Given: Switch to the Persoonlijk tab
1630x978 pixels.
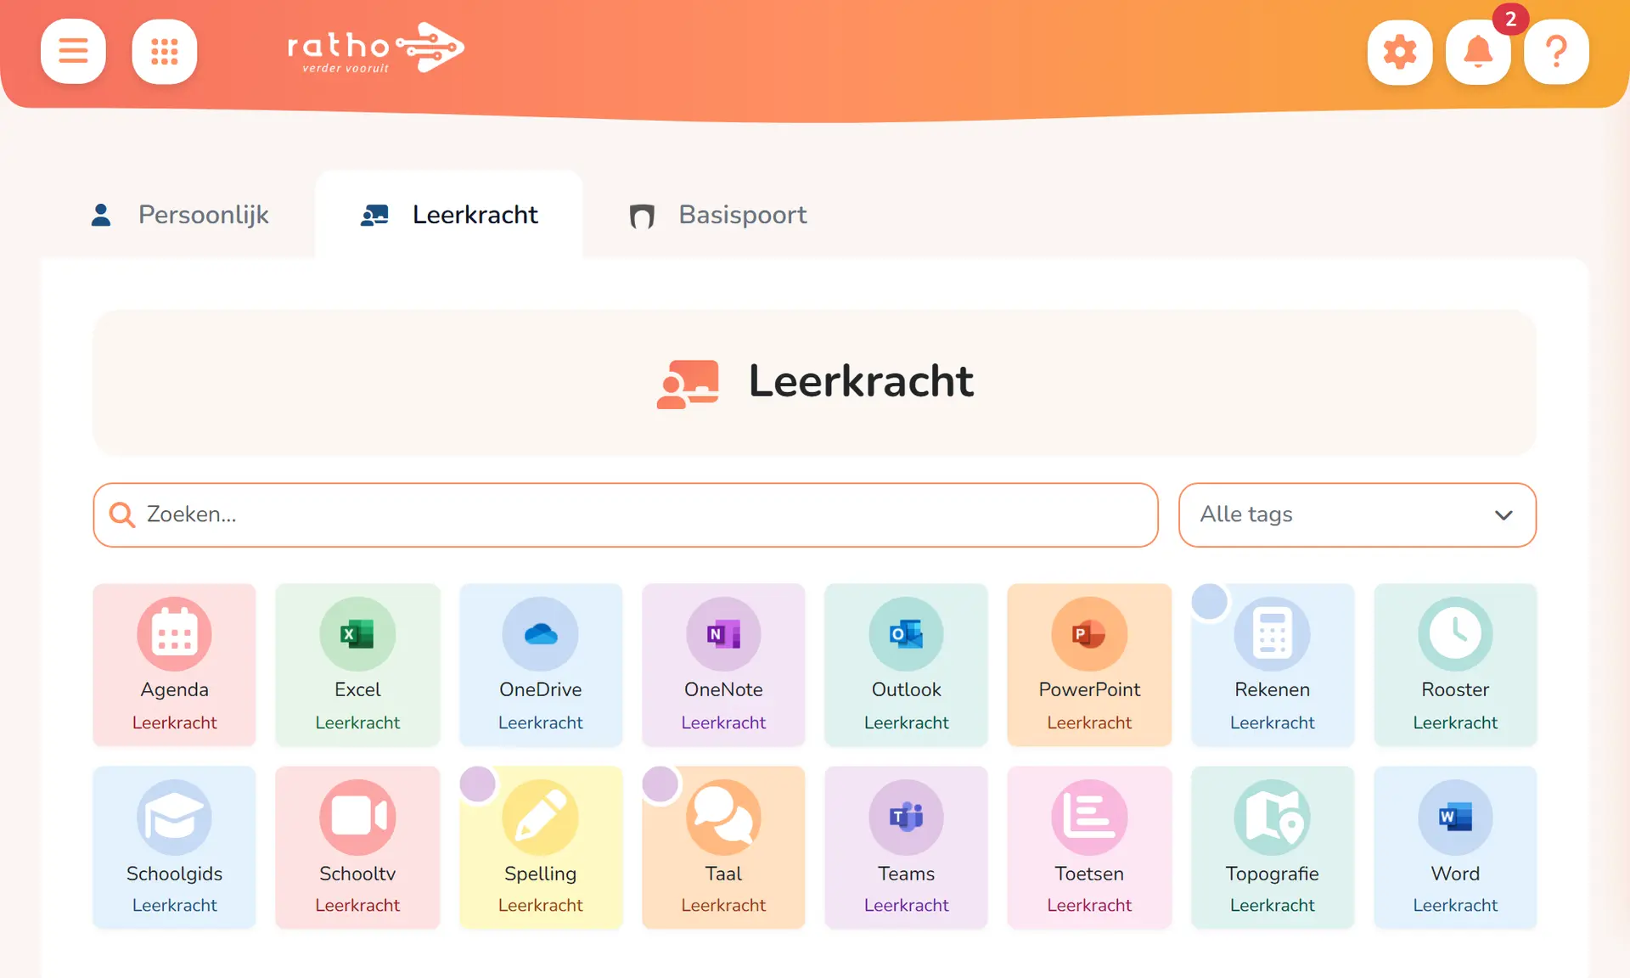Looking at the screenshot, I should tap(179, 215).
